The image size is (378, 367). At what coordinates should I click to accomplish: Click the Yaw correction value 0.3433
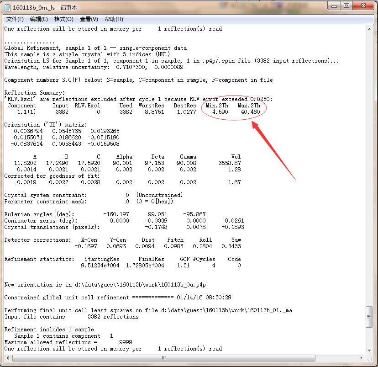(x=231, y=246)
